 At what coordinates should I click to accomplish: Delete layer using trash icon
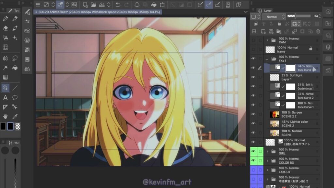[x=318, y=32]
